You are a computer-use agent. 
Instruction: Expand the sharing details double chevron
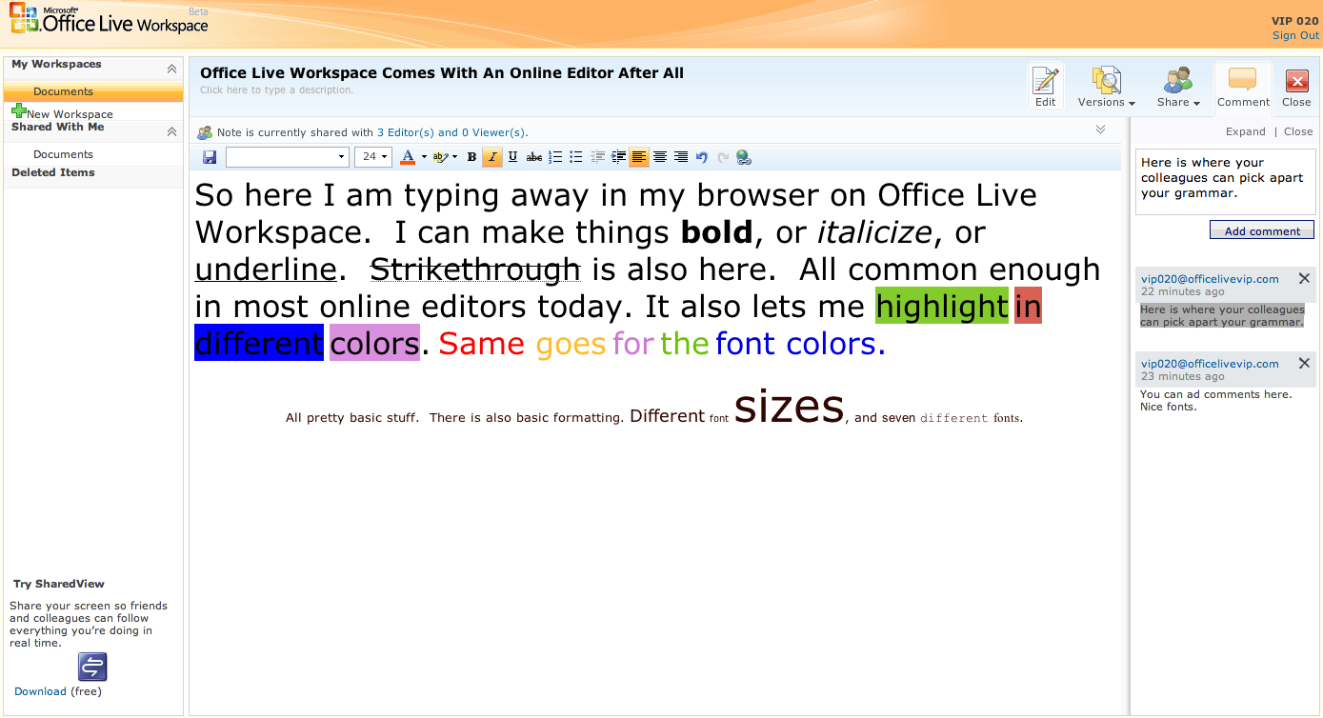(x=1100, y=130)
